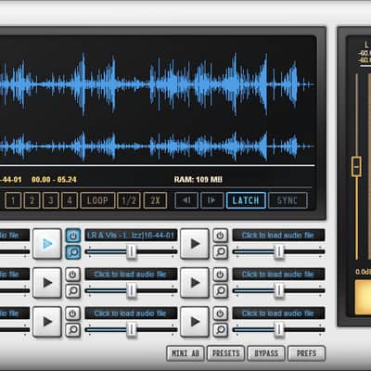
Task: Open the PRESETS menu
Action: pyautogui.click(x=226, y=353)
